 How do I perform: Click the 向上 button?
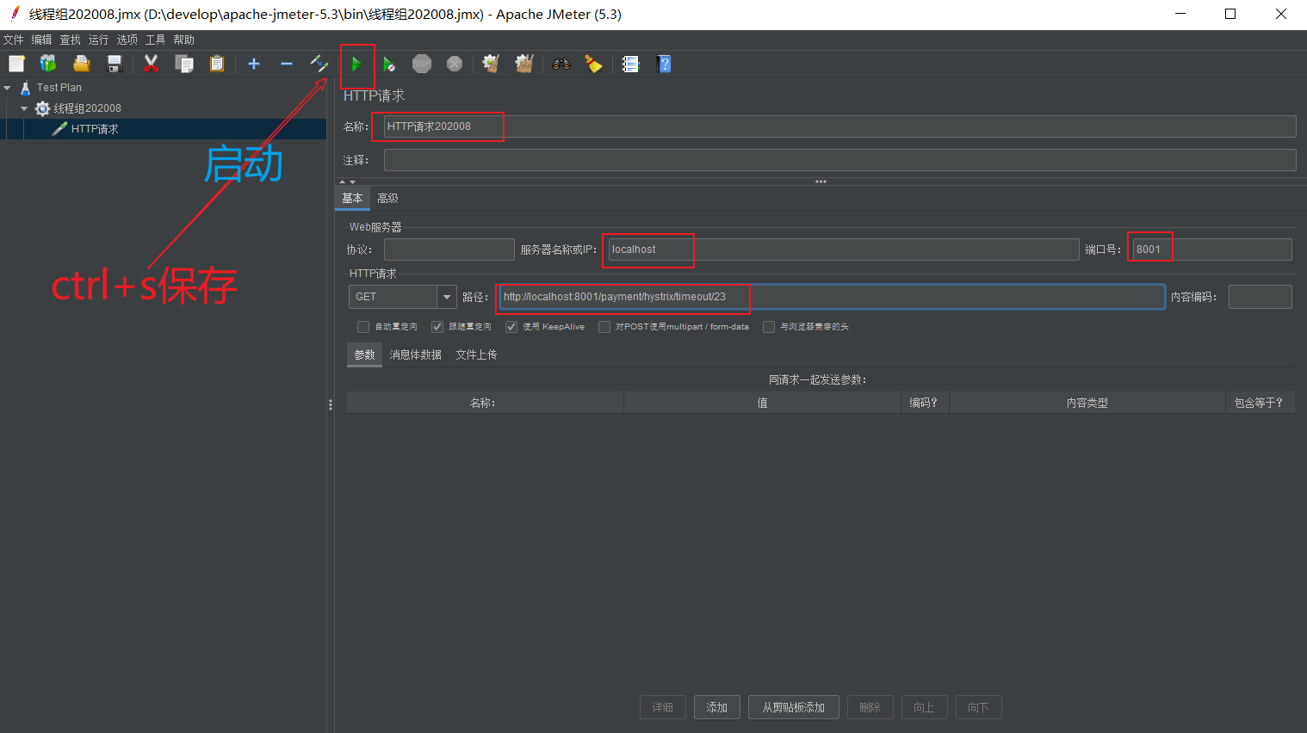pyautogui.click(x=925, y=707)
